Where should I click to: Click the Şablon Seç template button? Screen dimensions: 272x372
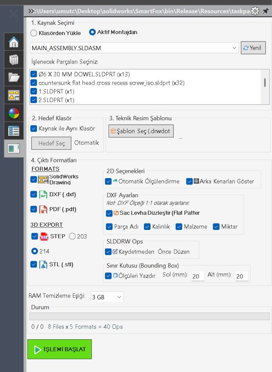pos(141,131)
